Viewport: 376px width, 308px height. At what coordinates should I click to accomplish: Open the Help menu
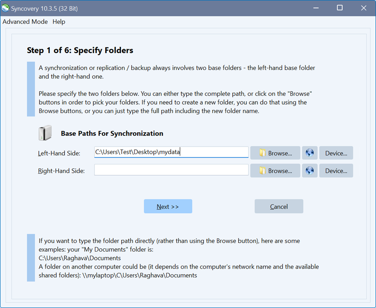click(x=59, y=22)
